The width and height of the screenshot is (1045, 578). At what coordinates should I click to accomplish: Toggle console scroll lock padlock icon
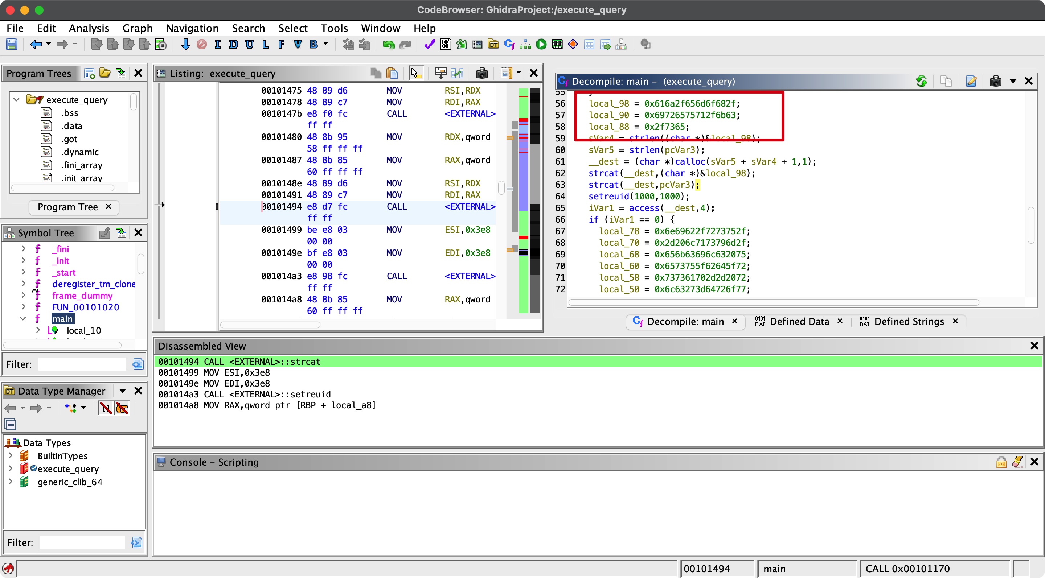click(1001, 462)
